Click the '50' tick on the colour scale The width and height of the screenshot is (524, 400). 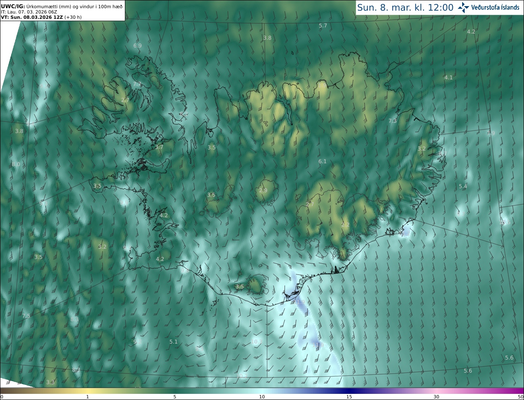521,397
